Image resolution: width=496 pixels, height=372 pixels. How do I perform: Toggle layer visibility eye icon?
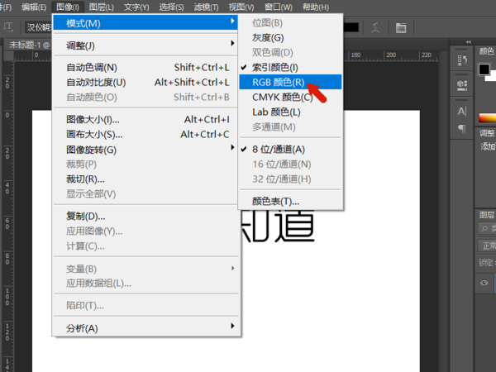pyautogui.click(x=484, y=283)
